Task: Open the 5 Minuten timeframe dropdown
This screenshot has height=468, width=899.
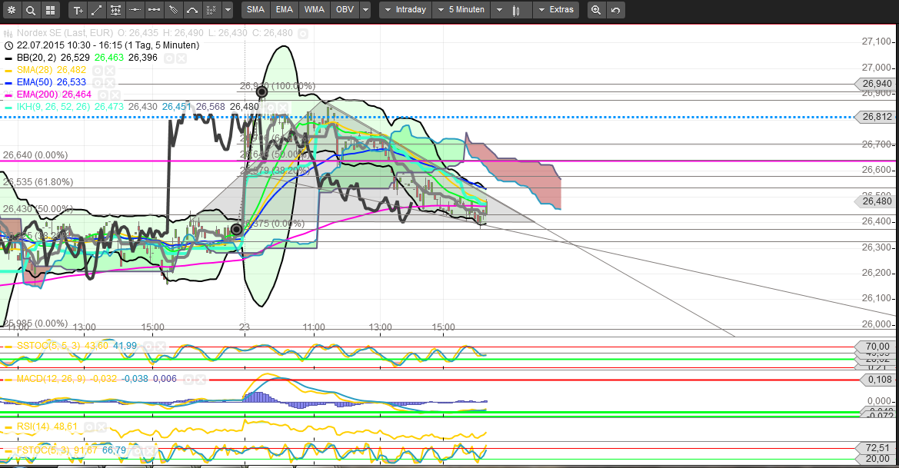Action: coord(461,10)
